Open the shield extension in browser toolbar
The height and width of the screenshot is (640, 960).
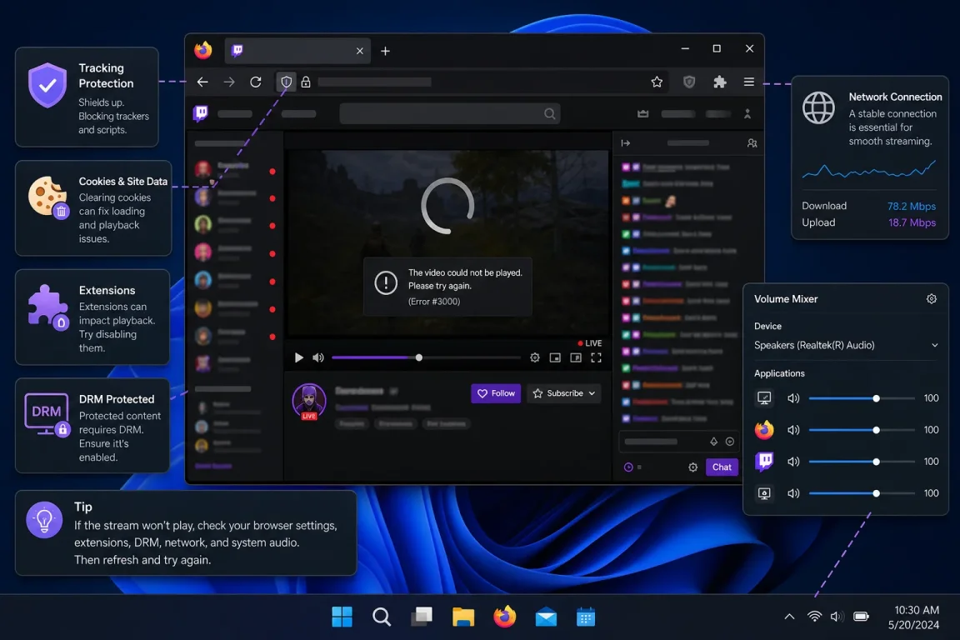point(689,82)
